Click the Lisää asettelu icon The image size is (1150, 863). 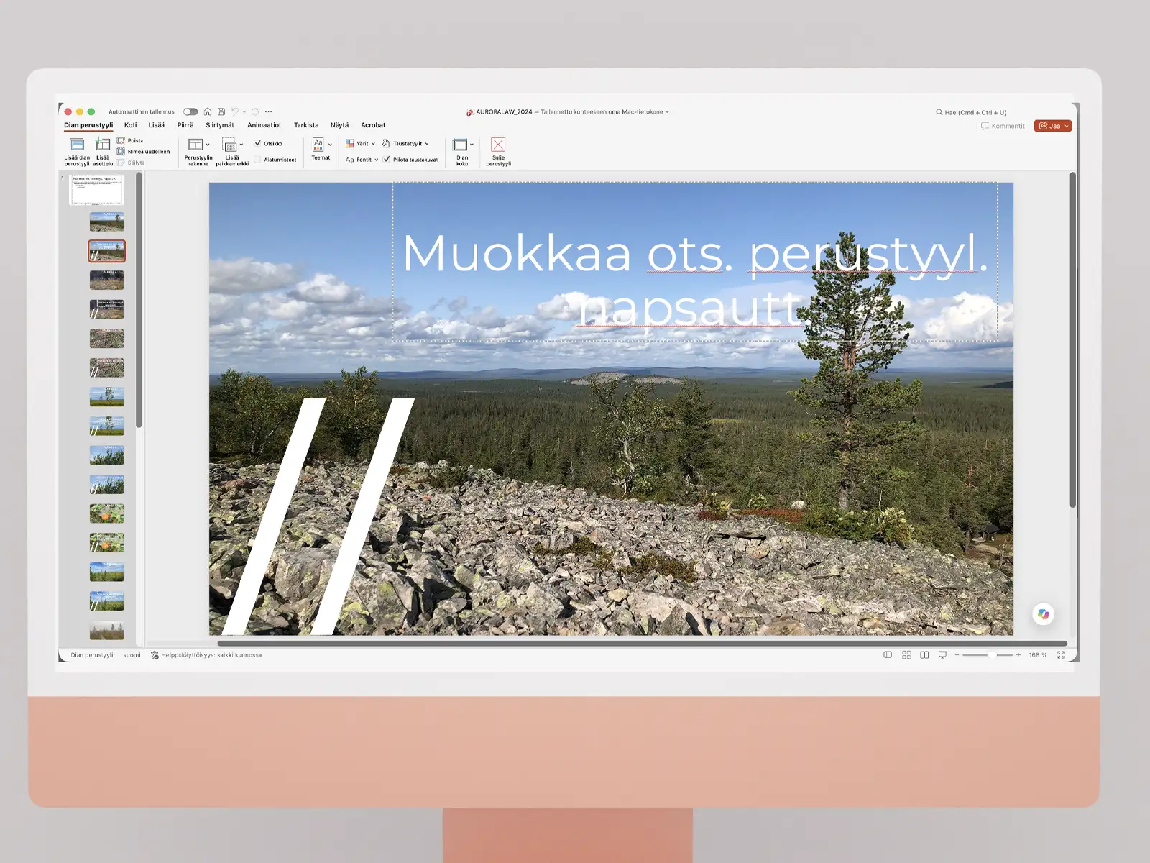[x=103, y=145]
